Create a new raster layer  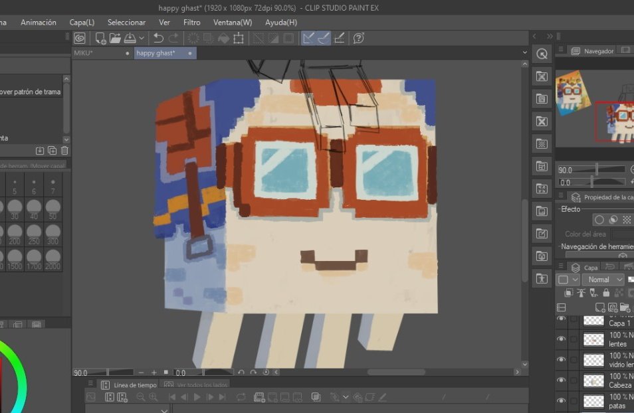tap(601, 307)
